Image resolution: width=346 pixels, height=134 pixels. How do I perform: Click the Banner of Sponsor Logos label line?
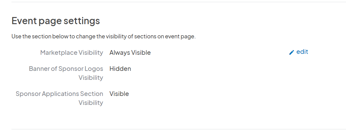pyautogui.click(x=66, y=69)
